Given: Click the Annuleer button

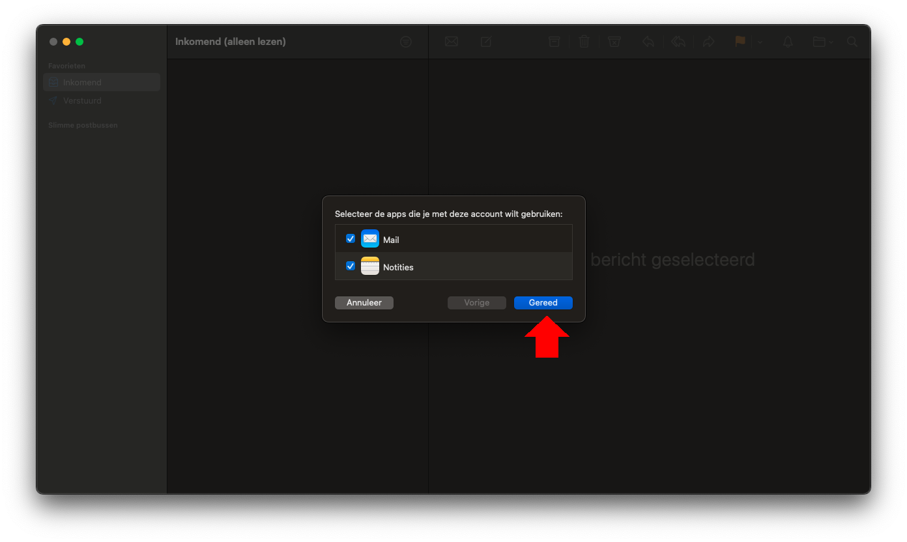Looking at the screenshot, I should pos(364,302).
